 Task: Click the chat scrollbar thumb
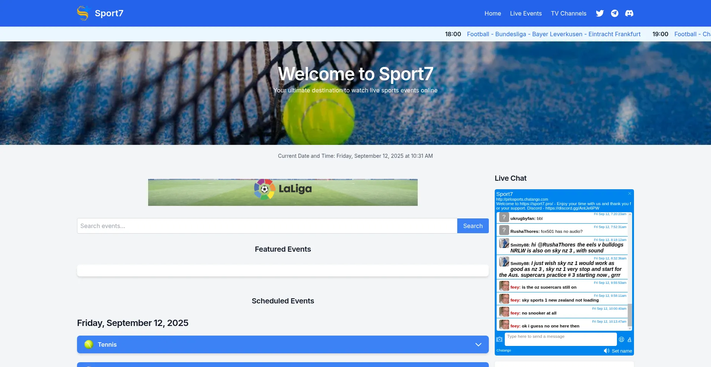pyautogui.click(x=630, y=315)
